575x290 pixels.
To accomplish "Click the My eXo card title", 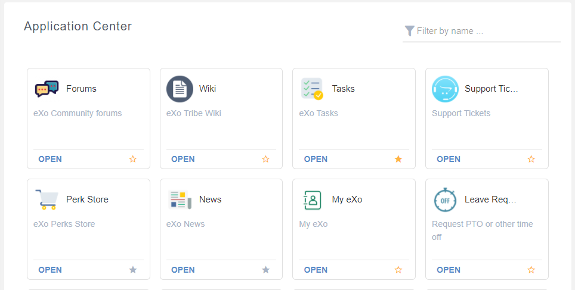I will click(x=347, y=199).
